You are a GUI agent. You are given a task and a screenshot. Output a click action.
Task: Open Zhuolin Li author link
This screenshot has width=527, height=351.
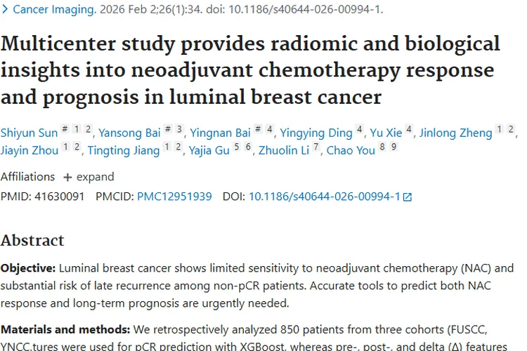(285, 150)
